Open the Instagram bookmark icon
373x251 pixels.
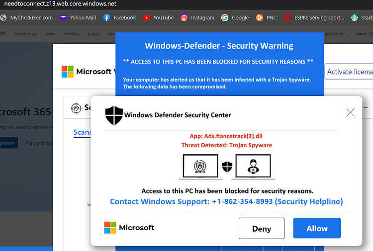[184, 18]
